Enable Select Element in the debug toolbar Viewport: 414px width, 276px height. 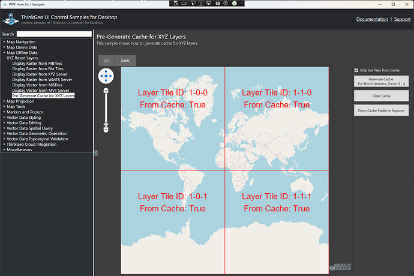pyautogui.click(x=193, y=4)
